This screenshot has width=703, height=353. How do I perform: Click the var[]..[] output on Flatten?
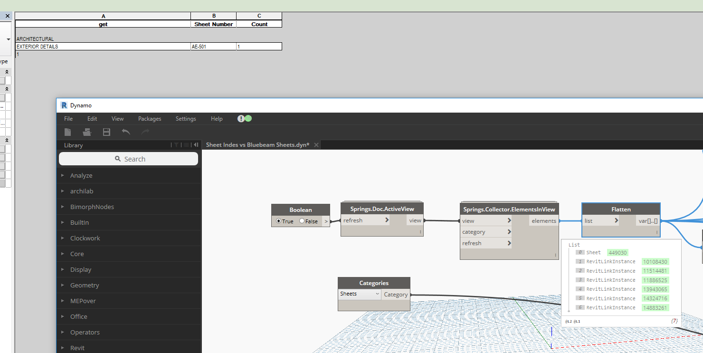(648, 220)
